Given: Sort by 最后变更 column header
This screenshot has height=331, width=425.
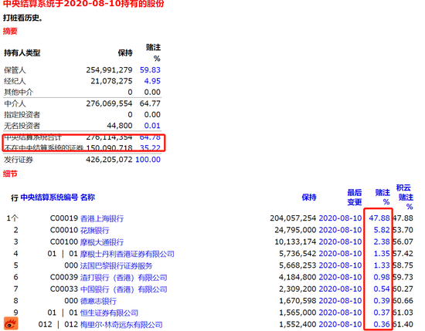Looking at the screenshot, I should 355,198.
